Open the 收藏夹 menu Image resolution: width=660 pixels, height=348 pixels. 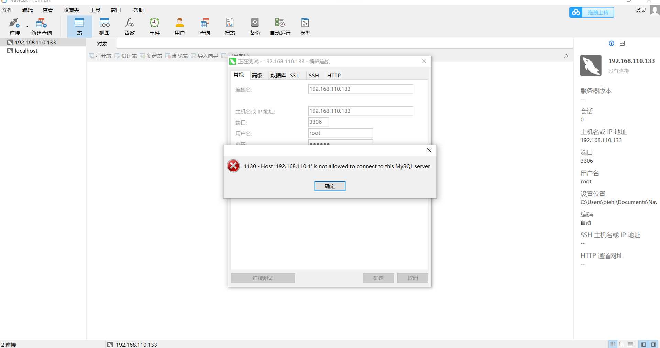(x=71, y=10)
